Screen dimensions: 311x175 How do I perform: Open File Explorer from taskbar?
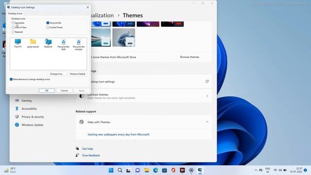[147, 170]
